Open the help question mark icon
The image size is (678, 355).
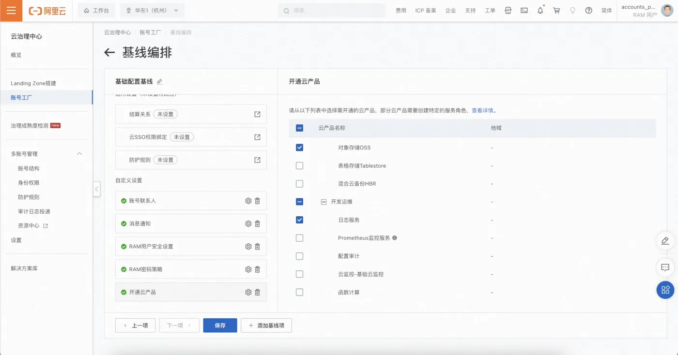pos(588,10)
